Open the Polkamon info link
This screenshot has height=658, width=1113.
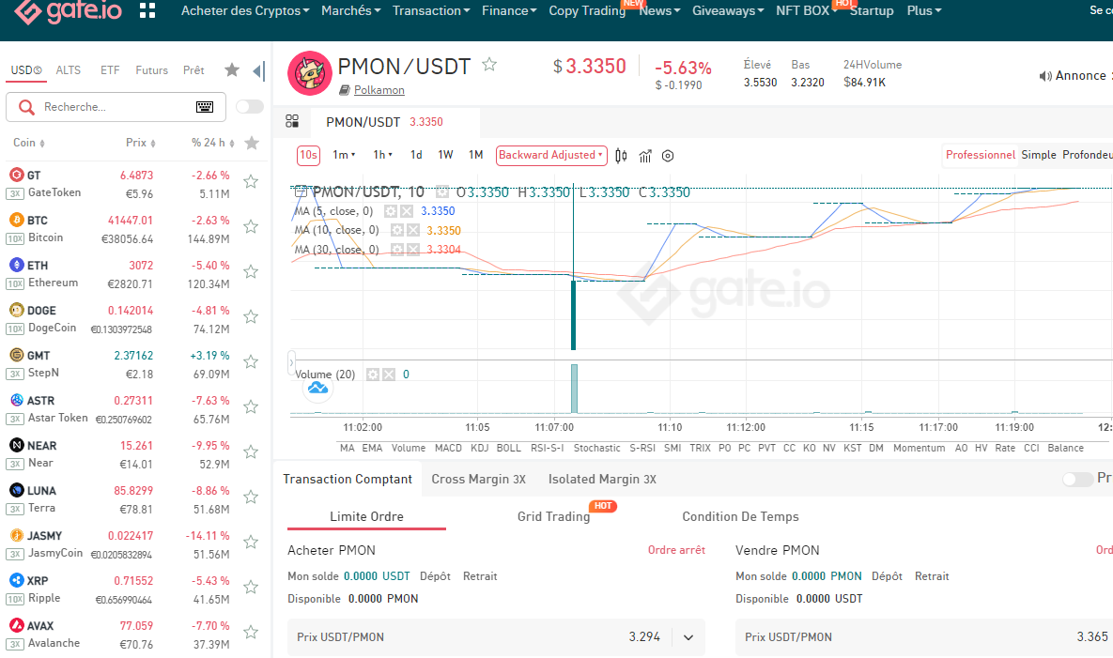point(379,90)
